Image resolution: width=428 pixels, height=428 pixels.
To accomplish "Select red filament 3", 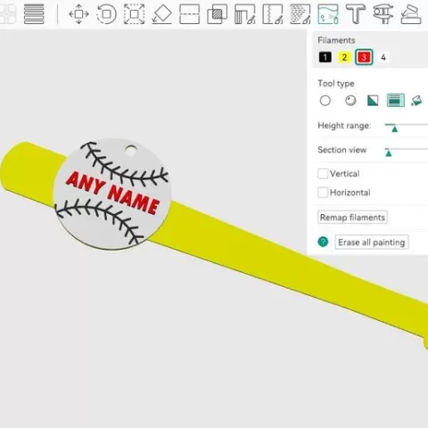I will click(364, 57).
